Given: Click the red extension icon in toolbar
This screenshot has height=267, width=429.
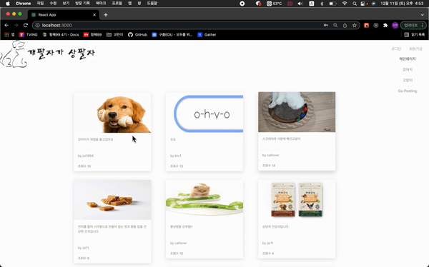Looking at the screenshot, I should [x=366, y=25].
